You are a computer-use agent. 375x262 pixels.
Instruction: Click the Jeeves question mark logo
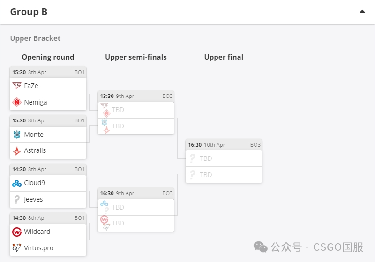17,199
